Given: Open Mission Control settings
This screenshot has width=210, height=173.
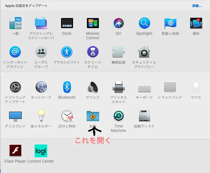Looking at the screenshot, I should (x=93, y=23).
